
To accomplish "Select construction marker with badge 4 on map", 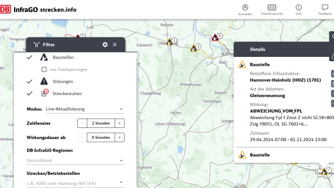I will coord(194,49).
